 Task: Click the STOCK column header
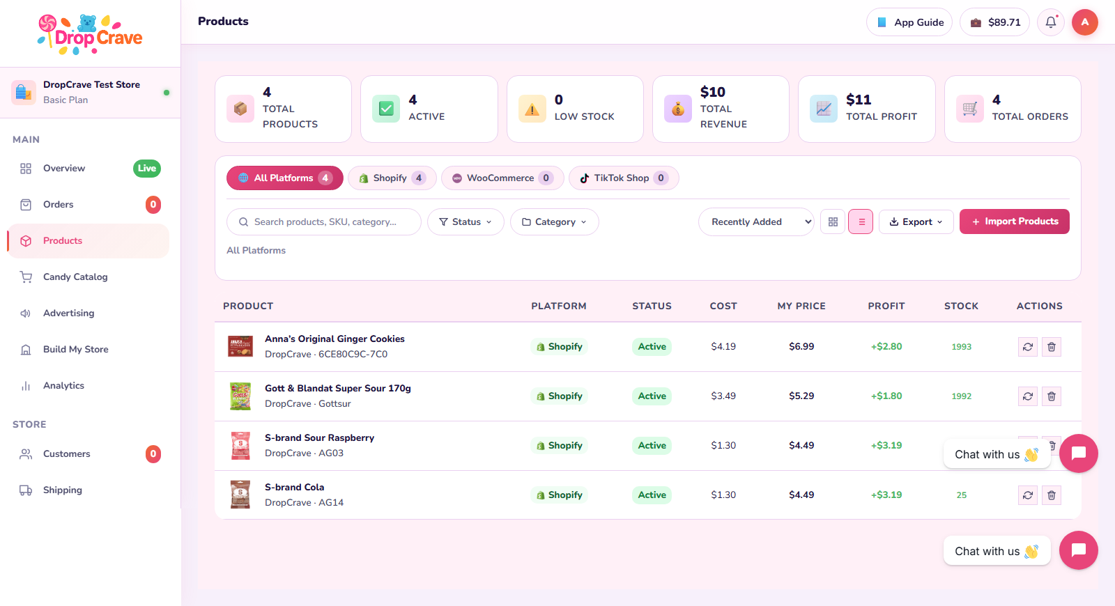(x=962, y=306)
